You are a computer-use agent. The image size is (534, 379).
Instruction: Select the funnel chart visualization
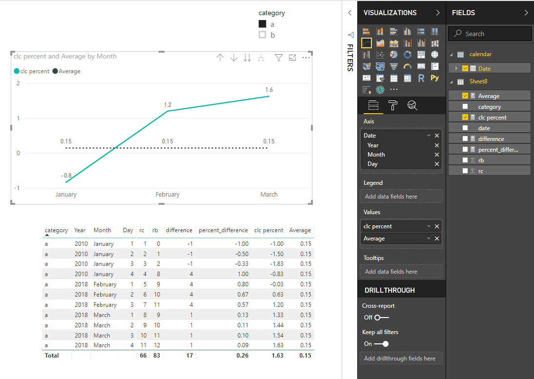[394, 66]
